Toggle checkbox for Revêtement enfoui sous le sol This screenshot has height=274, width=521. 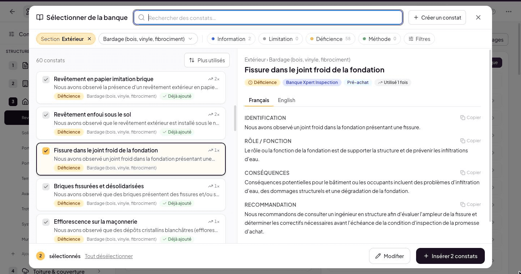[x=46, y=115]
